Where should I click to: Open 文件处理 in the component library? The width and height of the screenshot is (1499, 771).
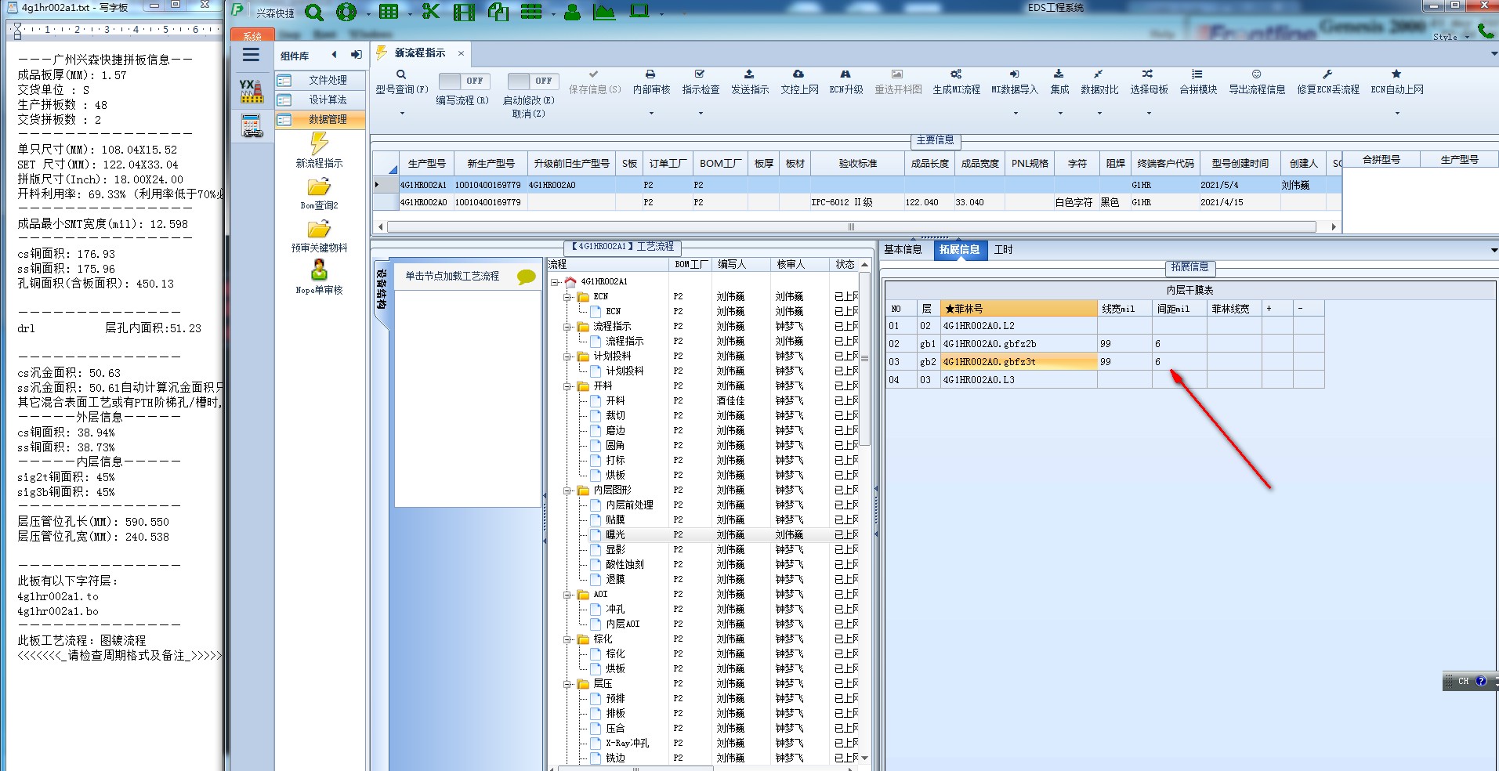pyautogui.click(x=320, y=80)
